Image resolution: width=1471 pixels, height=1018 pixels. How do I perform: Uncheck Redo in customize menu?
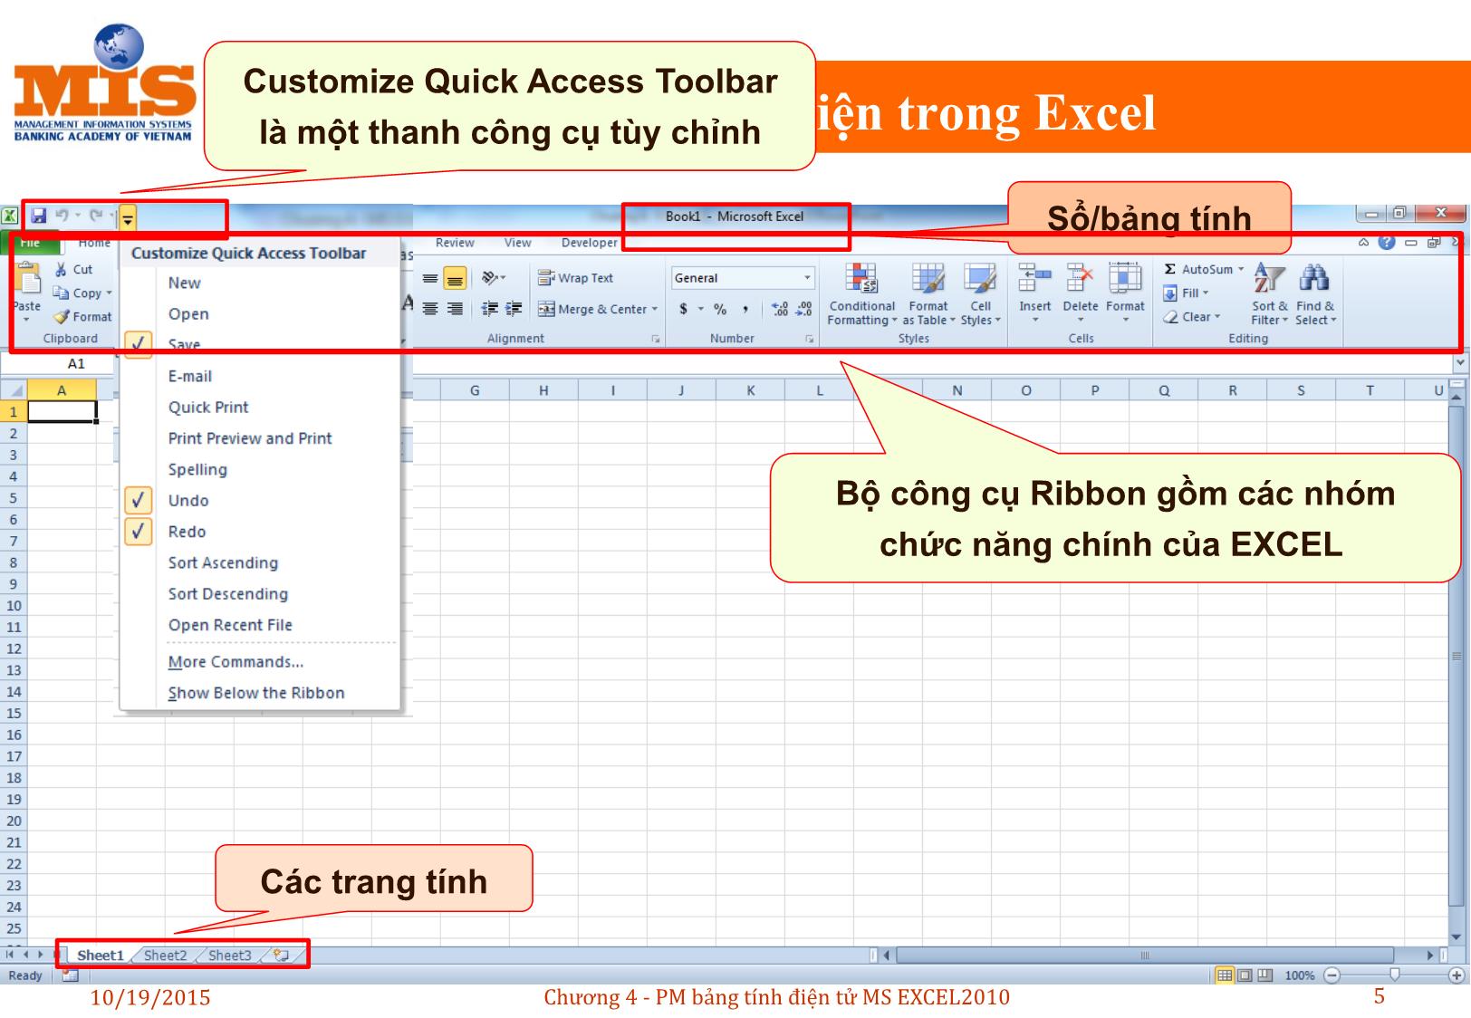pyautogui.click(x=261, y=532)
